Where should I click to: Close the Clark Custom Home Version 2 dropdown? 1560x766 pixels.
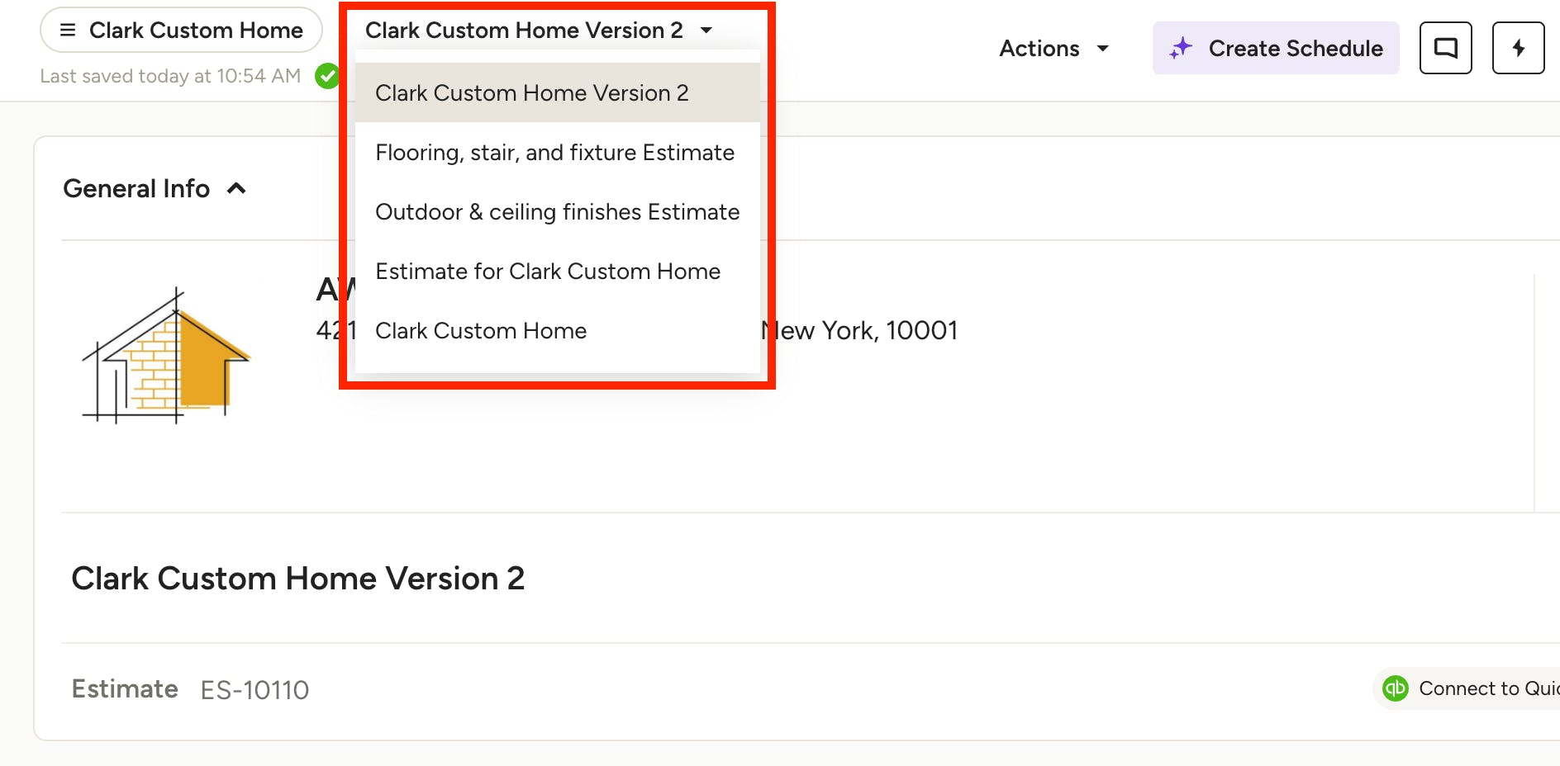539,31
